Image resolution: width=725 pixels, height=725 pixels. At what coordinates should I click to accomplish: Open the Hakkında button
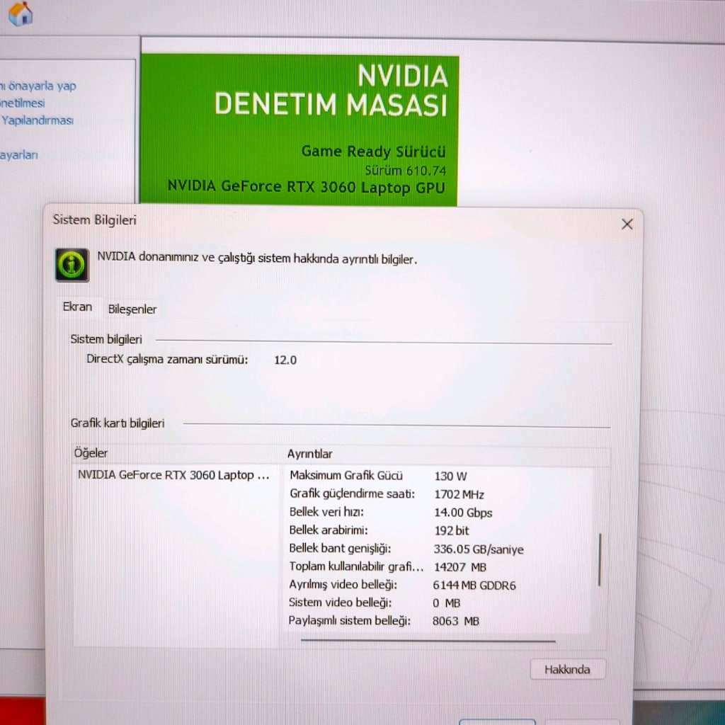[x=567, y=669]
